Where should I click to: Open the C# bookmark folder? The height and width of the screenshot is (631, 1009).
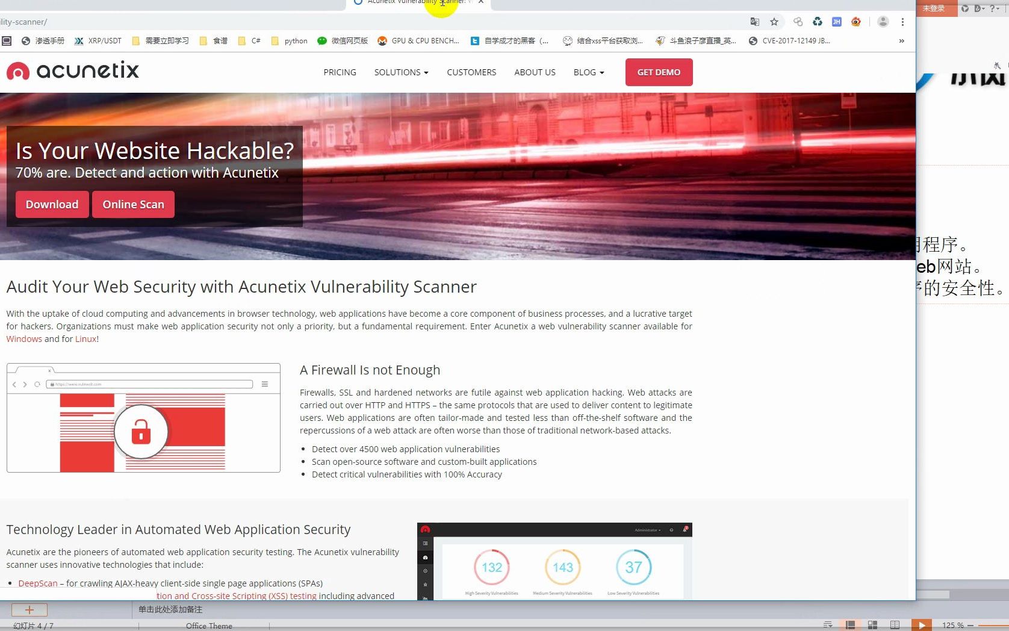249,41
